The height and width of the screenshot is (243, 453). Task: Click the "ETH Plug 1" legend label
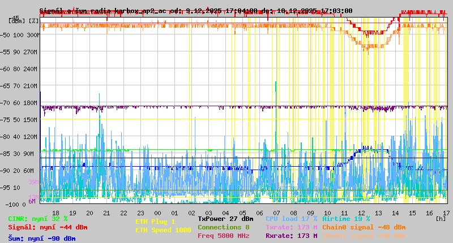coord(155,222)
